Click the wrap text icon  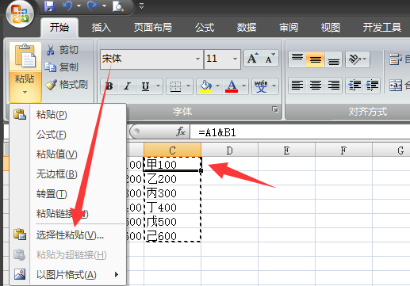click(x=396, y=59)
